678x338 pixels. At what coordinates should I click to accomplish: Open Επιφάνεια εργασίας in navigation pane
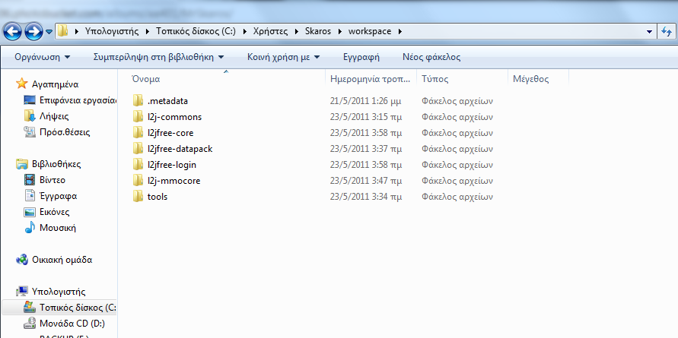point(78,100)
